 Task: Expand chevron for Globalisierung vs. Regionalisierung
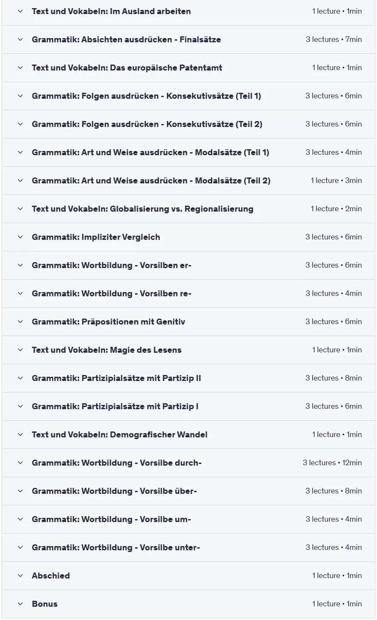coord(20,209)
